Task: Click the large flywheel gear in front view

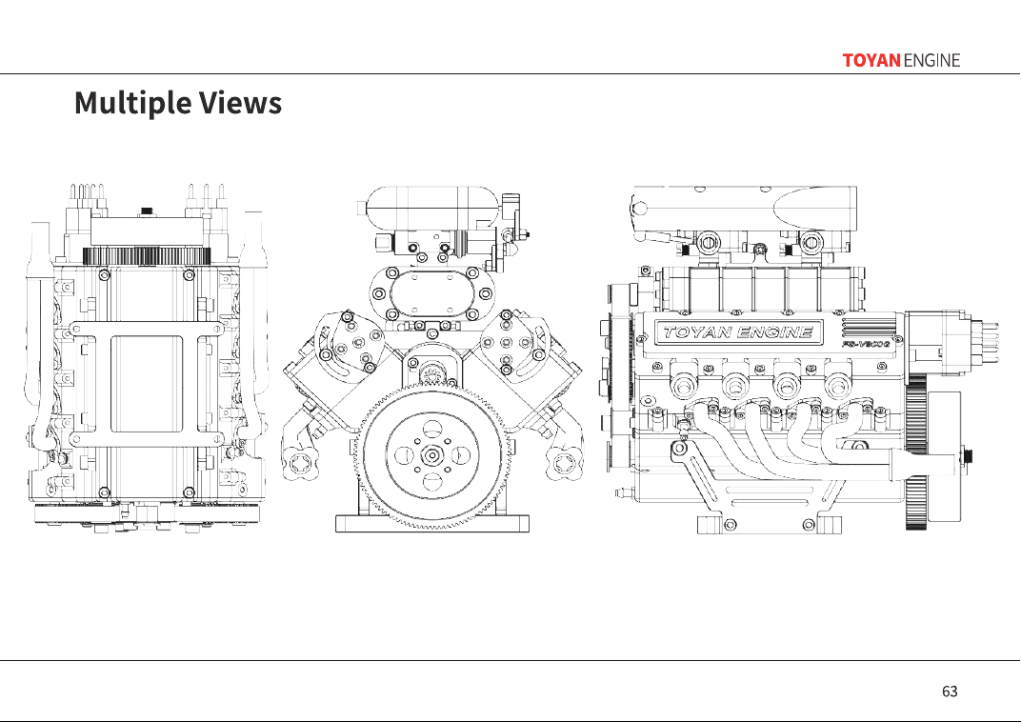Action: tap(432, 453)
